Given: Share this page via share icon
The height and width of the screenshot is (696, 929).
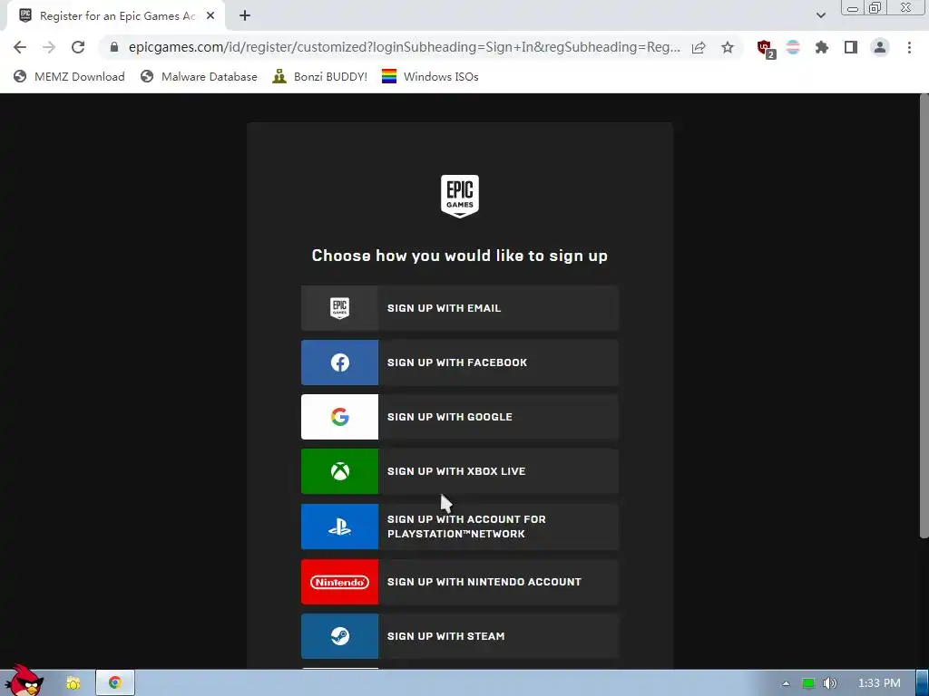Looking at the screenshot, I should coord(699,47).
